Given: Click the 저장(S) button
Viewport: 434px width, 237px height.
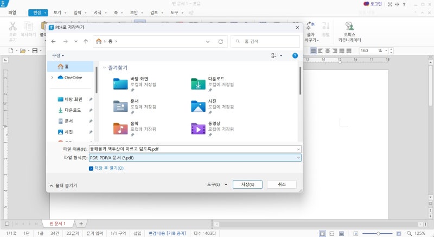Looking at the screenshot, I should (247, 184).
